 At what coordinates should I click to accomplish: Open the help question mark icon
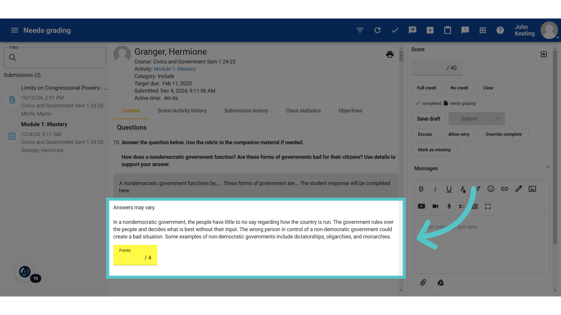coord(500,30)
